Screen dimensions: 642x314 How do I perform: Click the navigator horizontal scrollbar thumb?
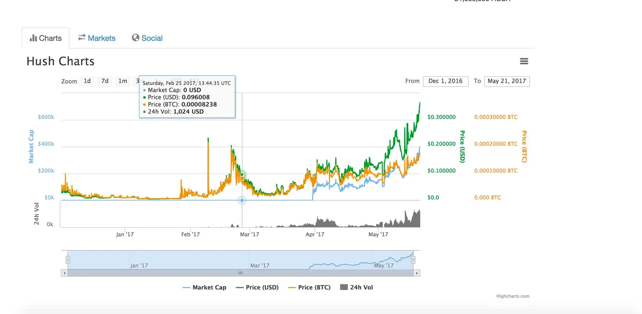[x=240, y=273]
